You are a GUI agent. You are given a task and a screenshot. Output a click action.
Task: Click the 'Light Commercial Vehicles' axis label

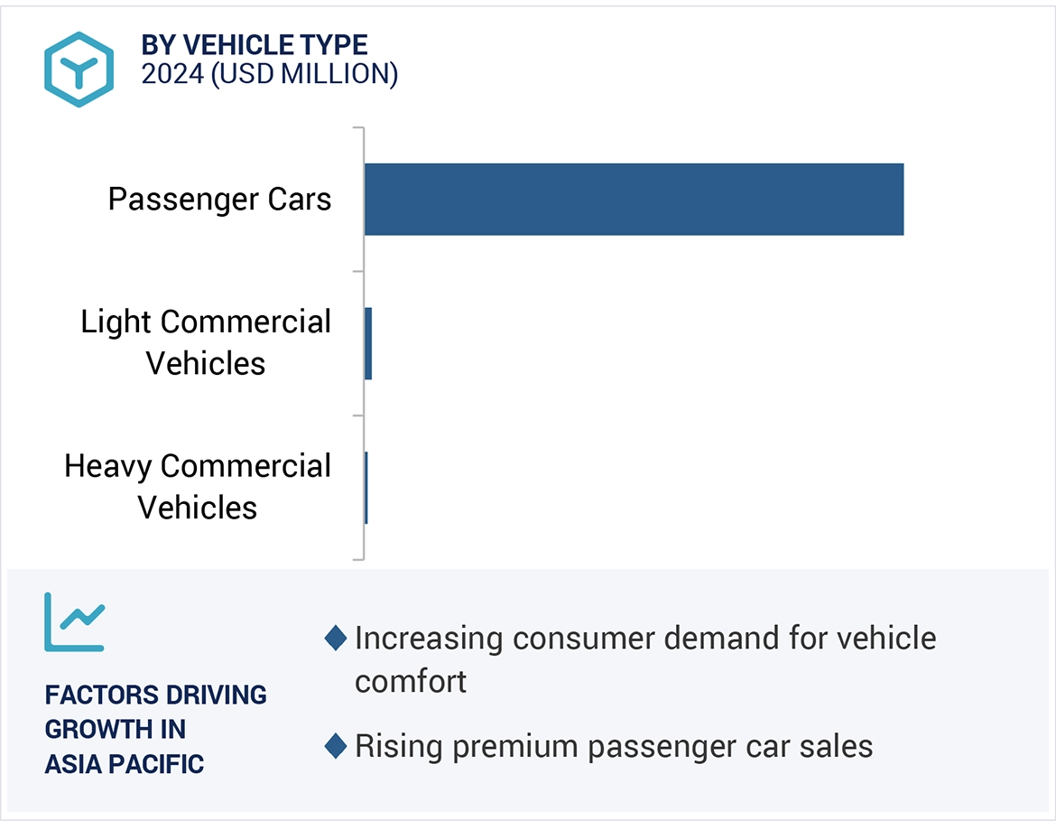point(206,342)
